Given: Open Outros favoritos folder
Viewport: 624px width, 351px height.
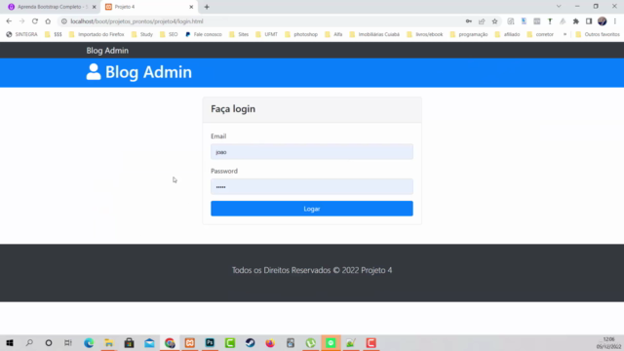Looking at the screenshot, I should 598,35.
